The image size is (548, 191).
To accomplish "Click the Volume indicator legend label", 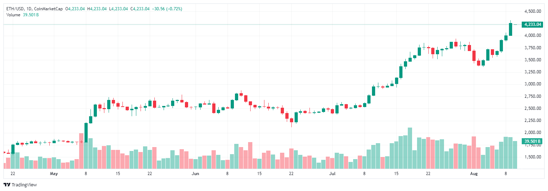I will tap(14, 15).
